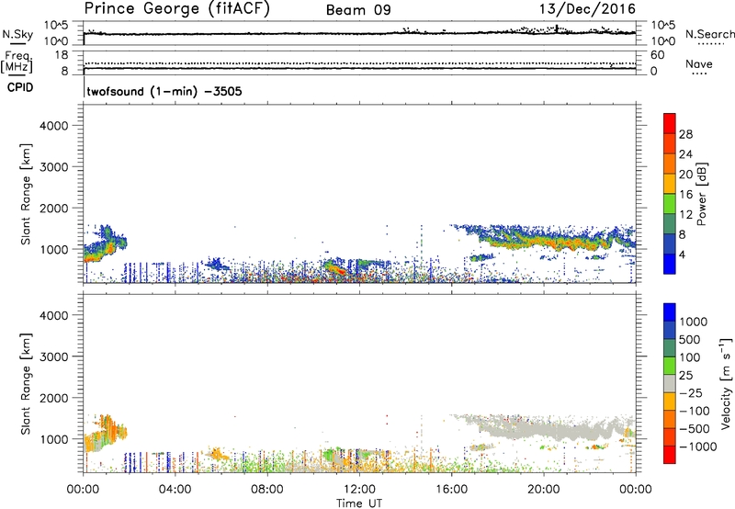Click the 'Time UT' axis label

[x=359, y=503]
